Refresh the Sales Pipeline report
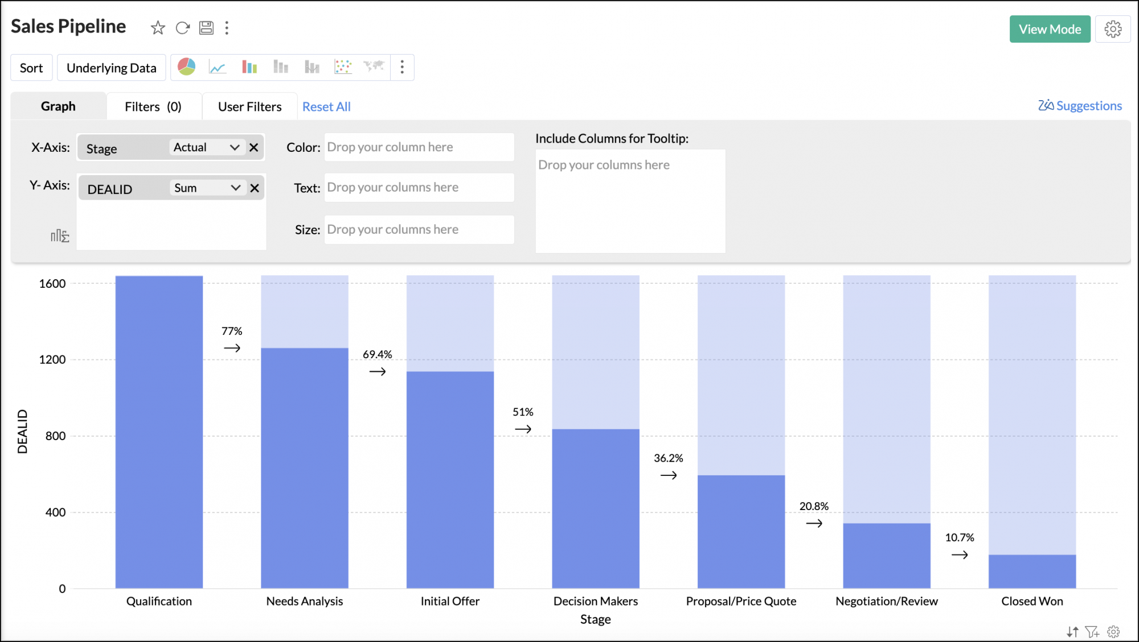Image resolution: width=1139 pixels, height=642 pixels. tap(182, 28)
